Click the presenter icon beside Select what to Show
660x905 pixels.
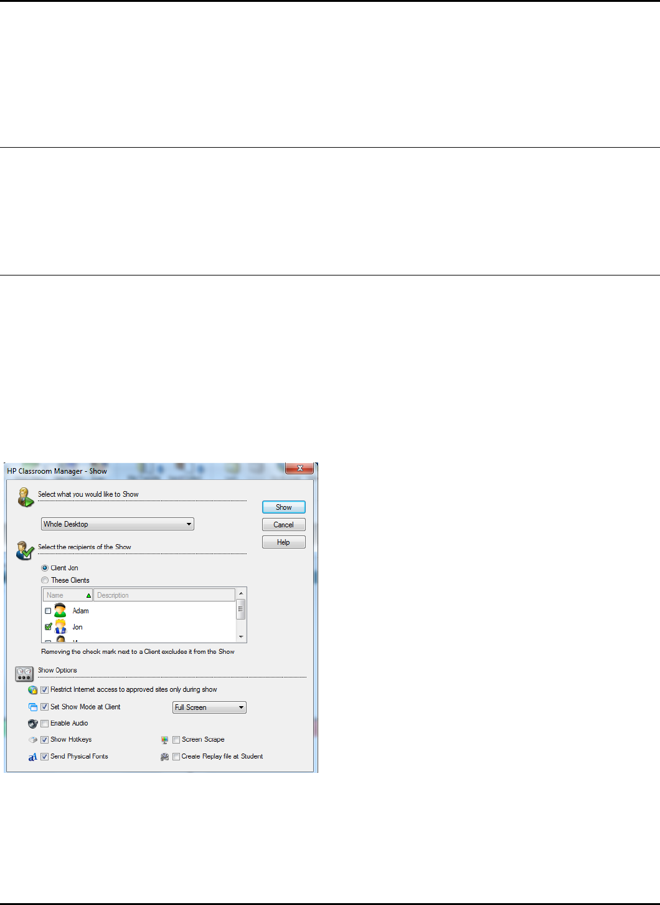(25, 497)
